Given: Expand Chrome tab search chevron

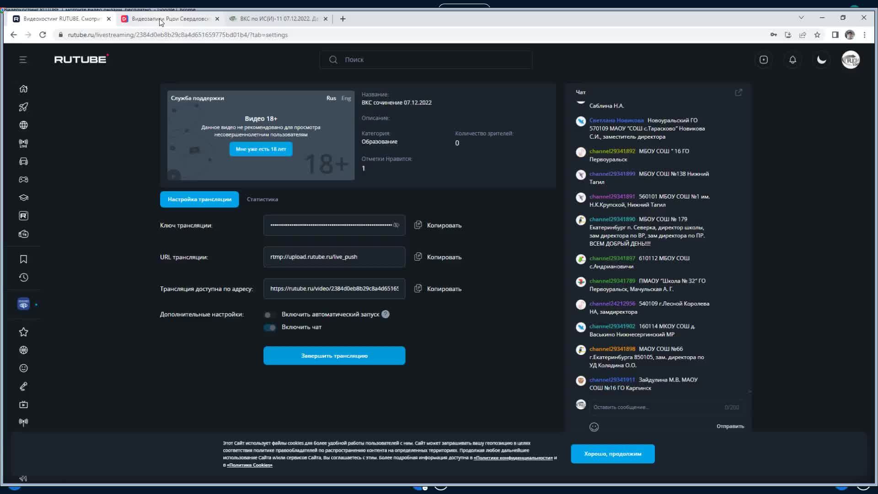Looking at the screenshot, I should [801, 17].
